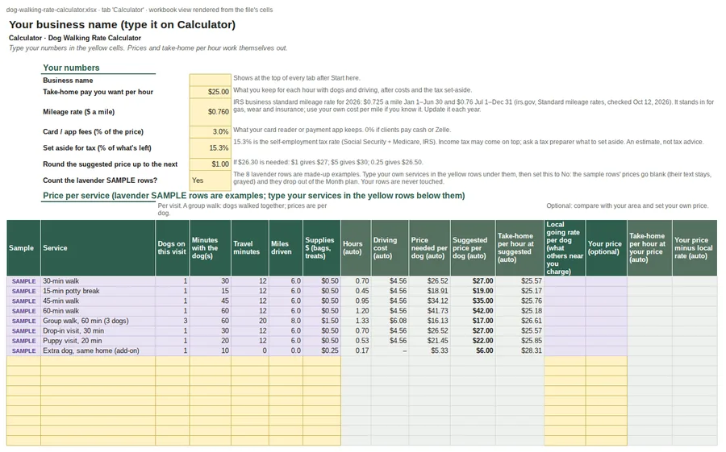The image size is (726, 452).
Task: Click 'Your business name (type it on Calculator)' title
Action: point(123,25)
